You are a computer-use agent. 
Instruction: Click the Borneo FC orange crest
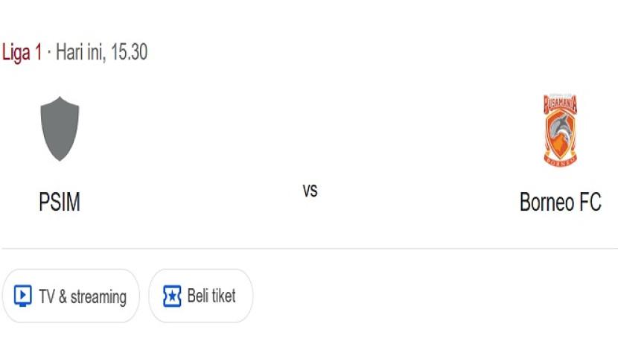click(x=560, y=130)
